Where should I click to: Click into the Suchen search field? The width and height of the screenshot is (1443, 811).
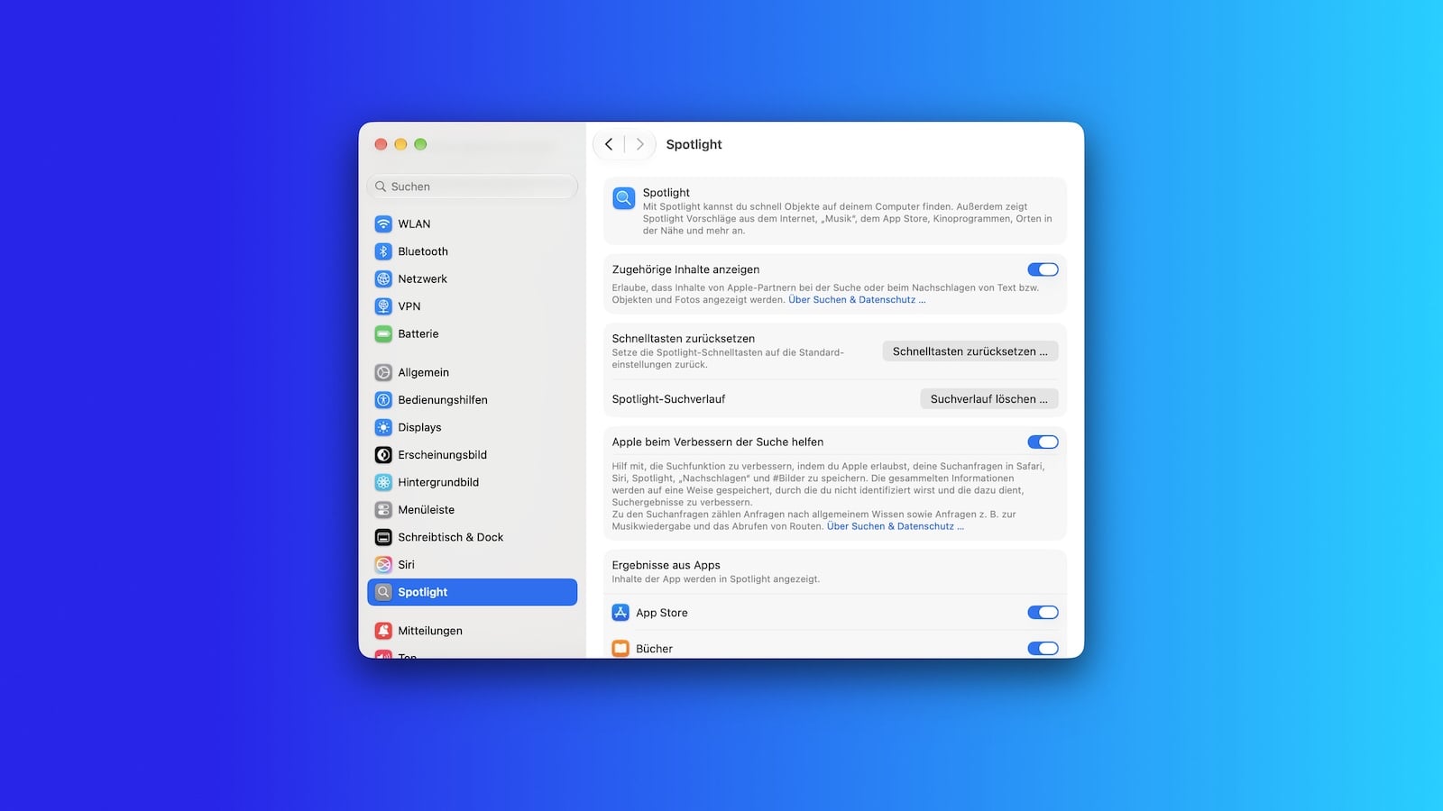point(473,187)
